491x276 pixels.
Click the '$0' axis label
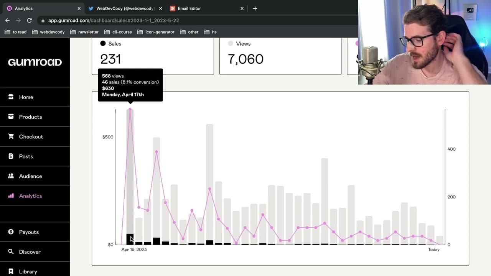point(110,245)
